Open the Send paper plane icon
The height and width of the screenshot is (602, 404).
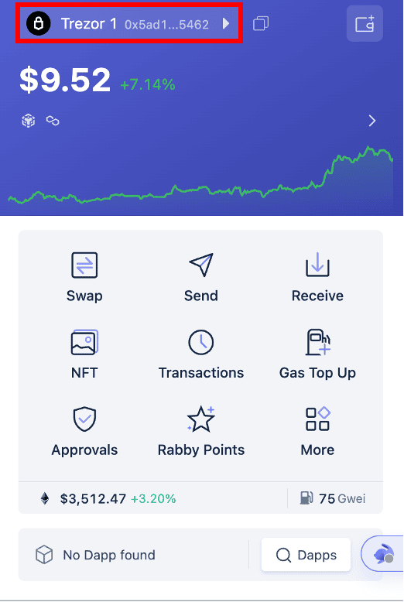(201, 265)
